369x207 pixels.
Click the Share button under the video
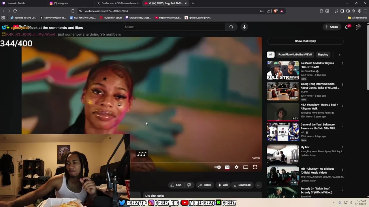point(204,185)
